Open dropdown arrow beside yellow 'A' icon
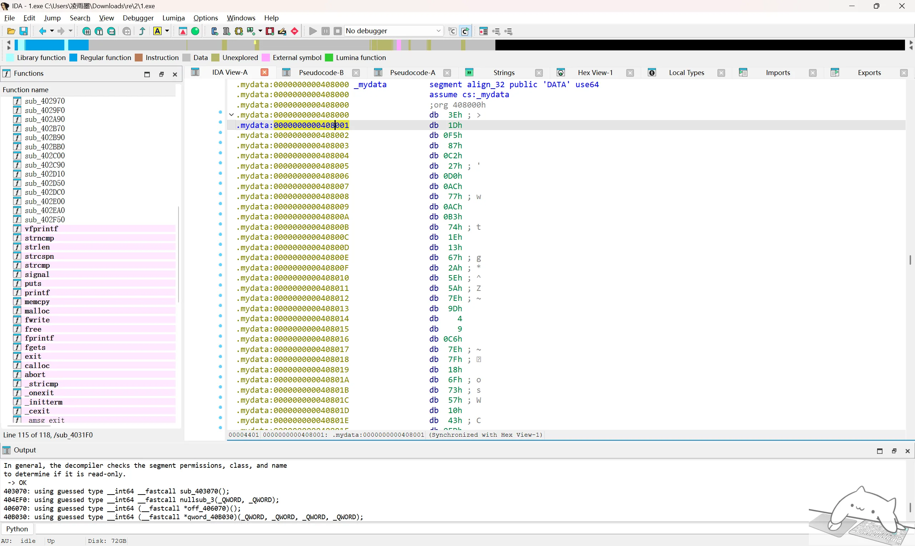Image resolution: width=915 pixels, height=546 pixels. pos(167,31)
